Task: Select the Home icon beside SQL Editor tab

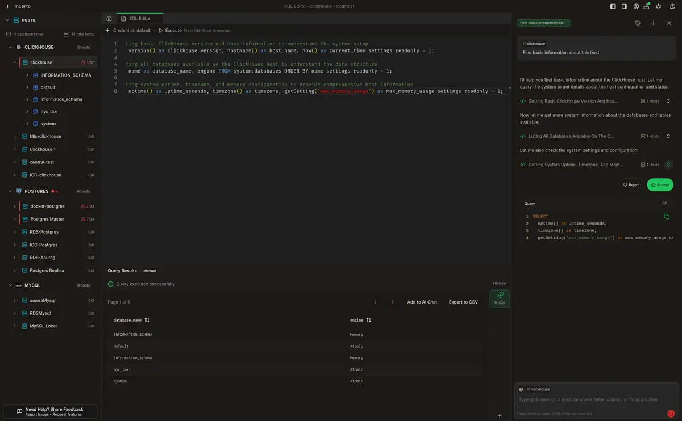Action: pyautogui.click(x=108, y=18)
